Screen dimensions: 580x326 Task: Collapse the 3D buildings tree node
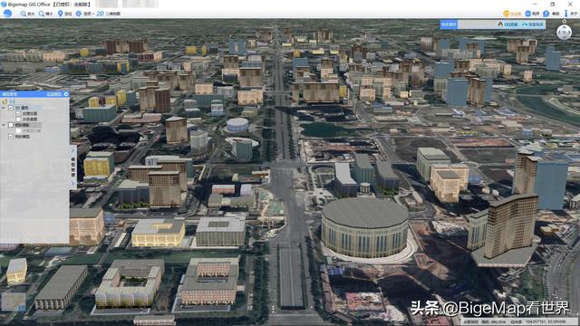pyautogui.click(x=4, y=108)
